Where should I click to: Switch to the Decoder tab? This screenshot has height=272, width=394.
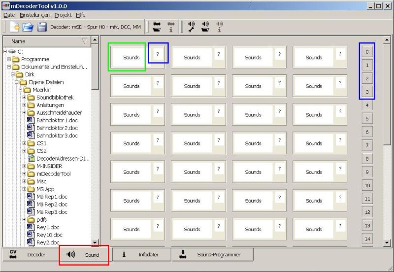click(31, 255)
